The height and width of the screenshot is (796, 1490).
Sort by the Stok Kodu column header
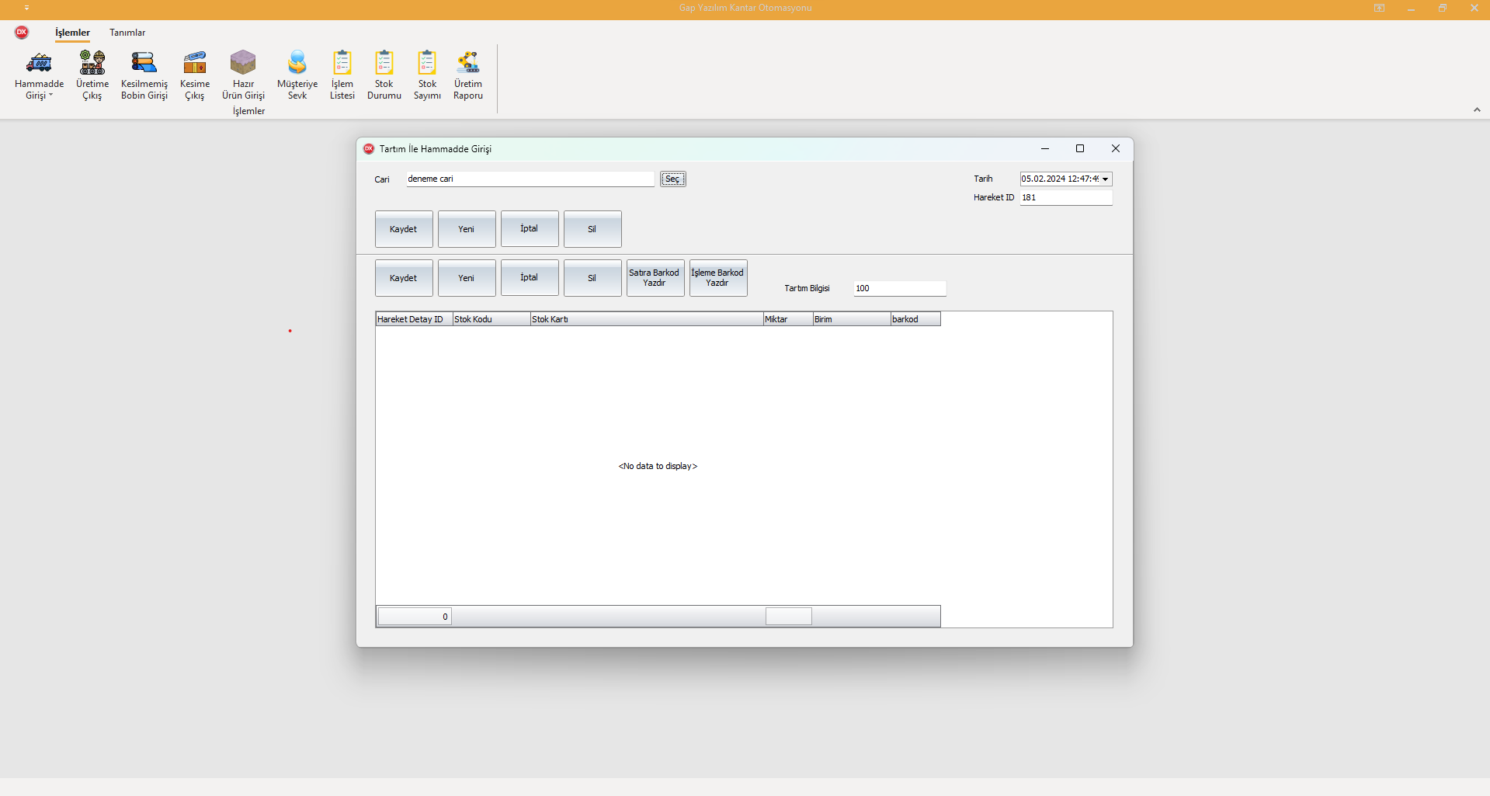[x=491, y=319]
